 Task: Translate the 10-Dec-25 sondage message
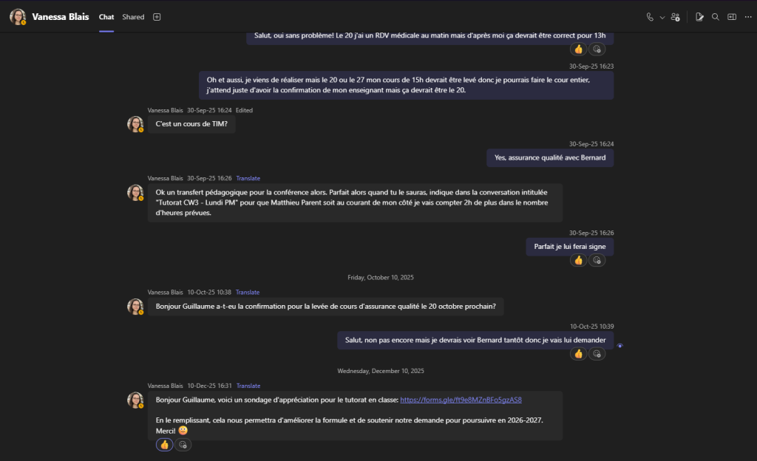pos(248,386)
